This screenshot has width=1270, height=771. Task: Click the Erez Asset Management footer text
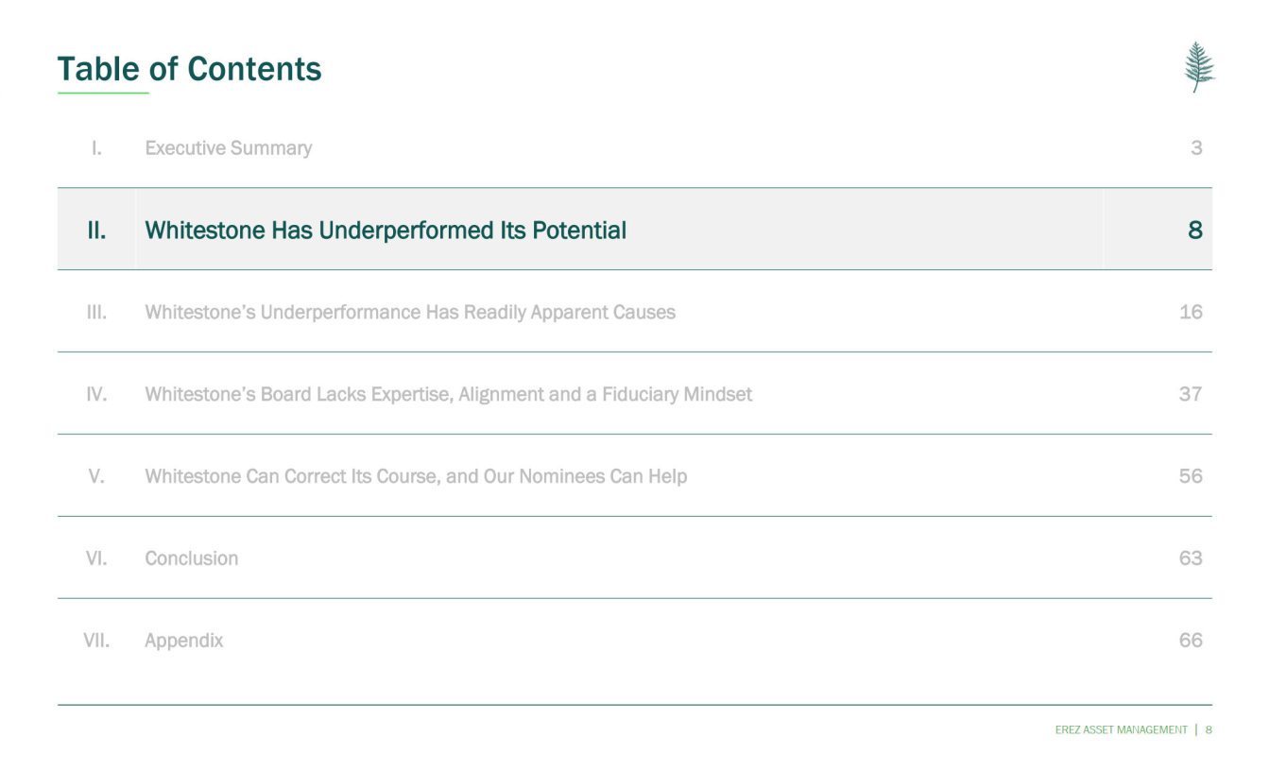[1121, 729]
